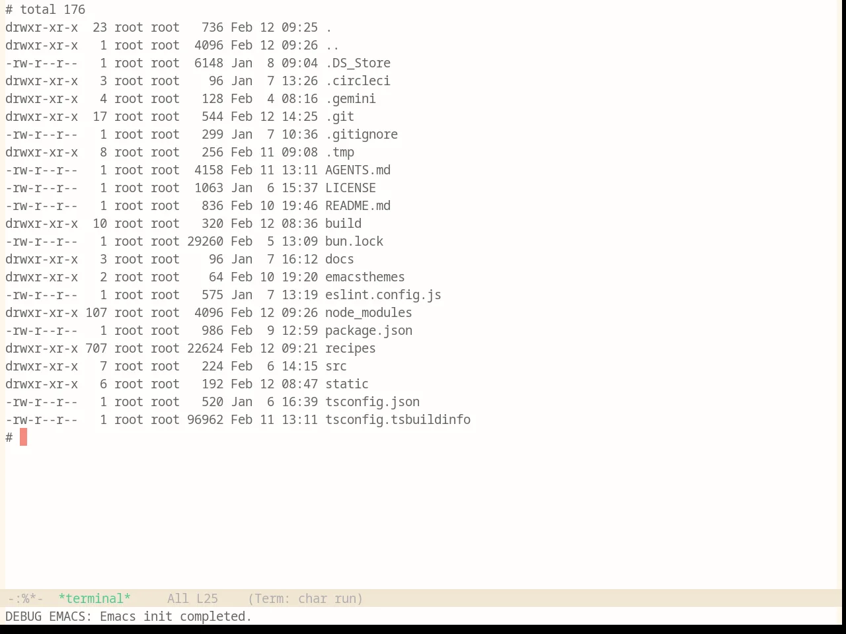Click the -:%*- buffer status flags
The image size is (846, 634).
coord(25,598)
